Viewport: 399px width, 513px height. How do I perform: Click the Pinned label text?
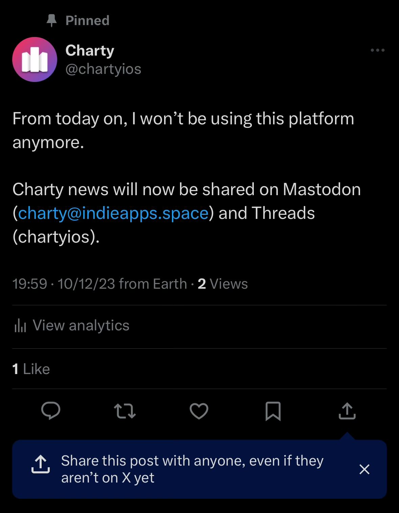pos(87,21)
